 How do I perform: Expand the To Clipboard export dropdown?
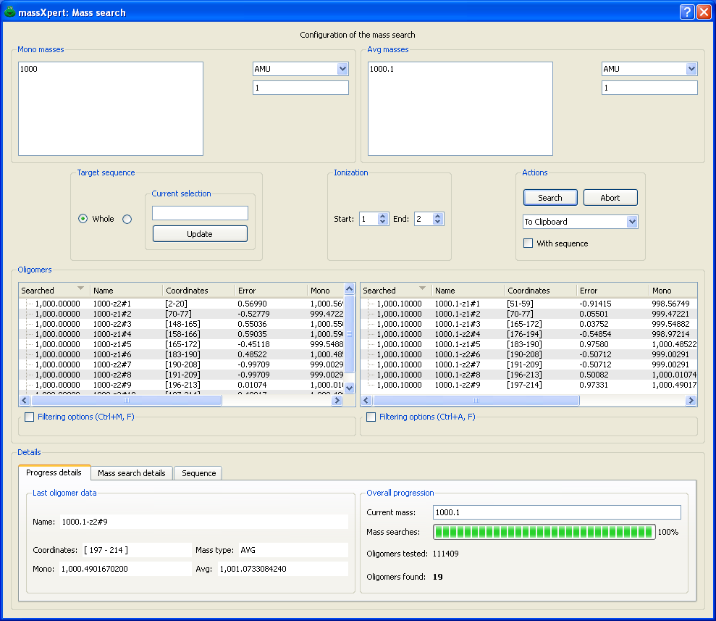[632, 222]
